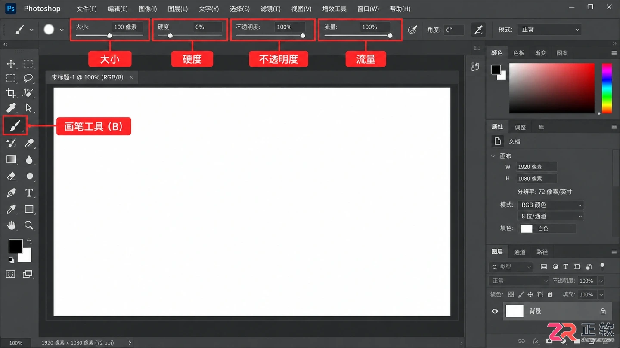Click the 角度 angle input field
The height and width of the screenshot is (348, 620).
454,30
